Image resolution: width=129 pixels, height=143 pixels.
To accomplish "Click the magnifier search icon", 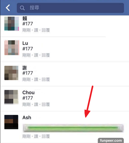I will click(22, 8).
